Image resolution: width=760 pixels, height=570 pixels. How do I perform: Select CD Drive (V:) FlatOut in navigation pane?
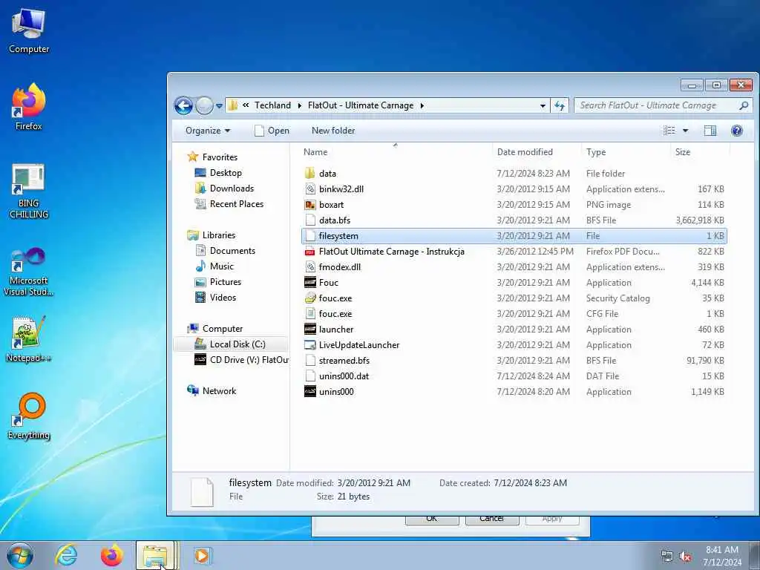pos(249,360)
